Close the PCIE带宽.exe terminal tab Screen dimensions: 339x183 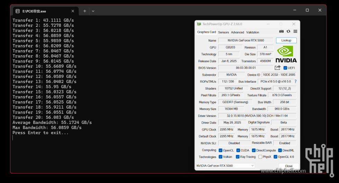(73, 11)
